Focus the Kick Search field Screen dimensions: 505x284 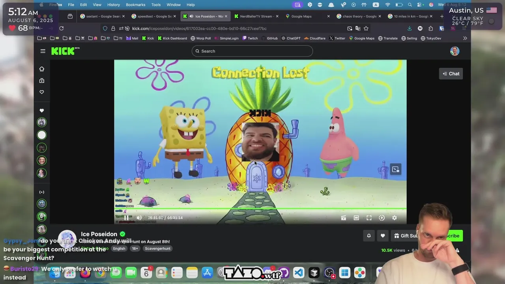coord(252,51)
